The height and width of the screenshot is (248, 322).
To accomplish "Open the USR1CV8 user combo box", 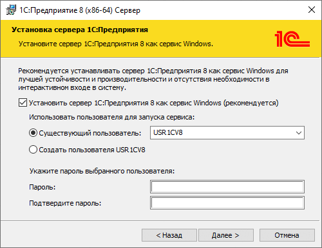I will [x=227, y=133].
